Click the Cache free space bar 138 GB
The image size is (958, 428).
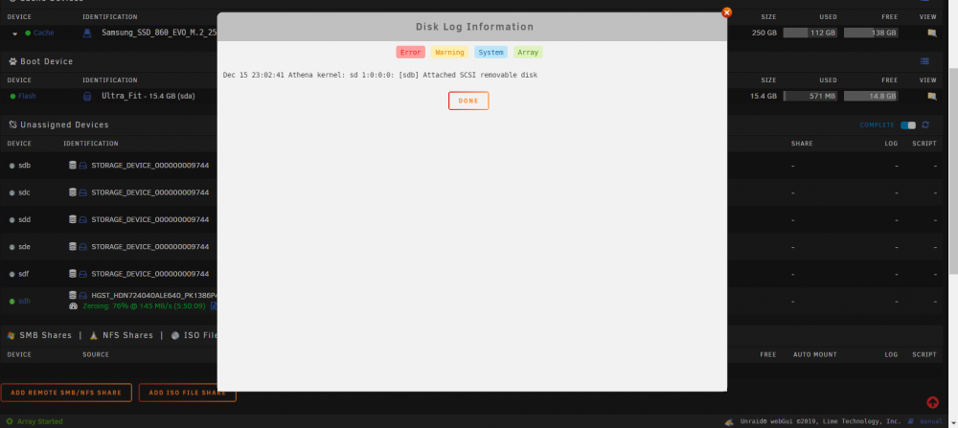[871, 33]
